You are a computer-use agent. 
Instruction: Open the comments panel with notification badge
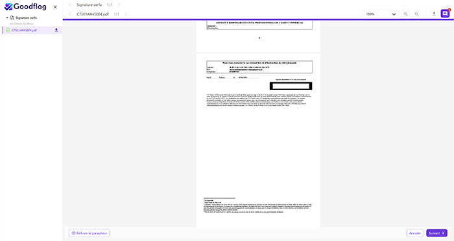point(445,14)
